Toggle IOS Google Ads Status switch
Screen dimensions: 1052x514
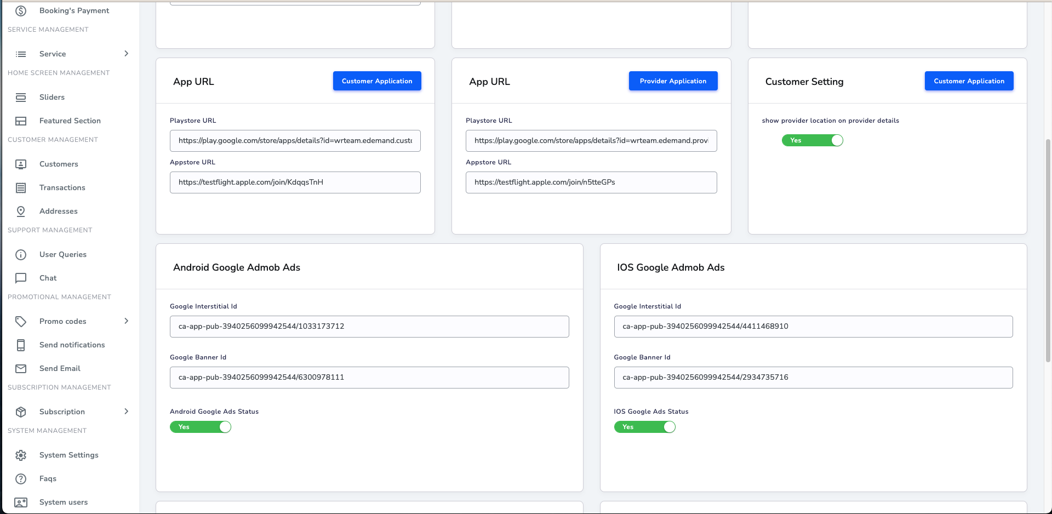[x=644, y=427]
